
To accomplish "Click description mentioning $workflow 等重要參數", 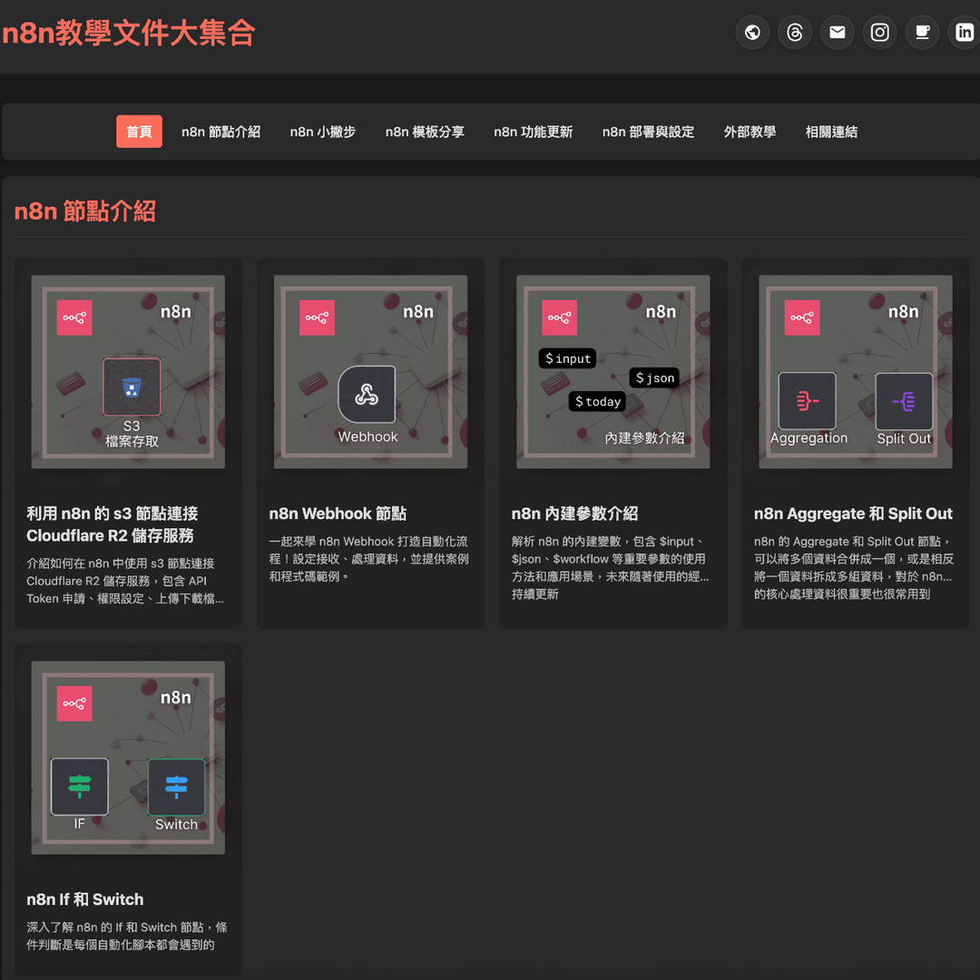I will click(x=610, y=567).
